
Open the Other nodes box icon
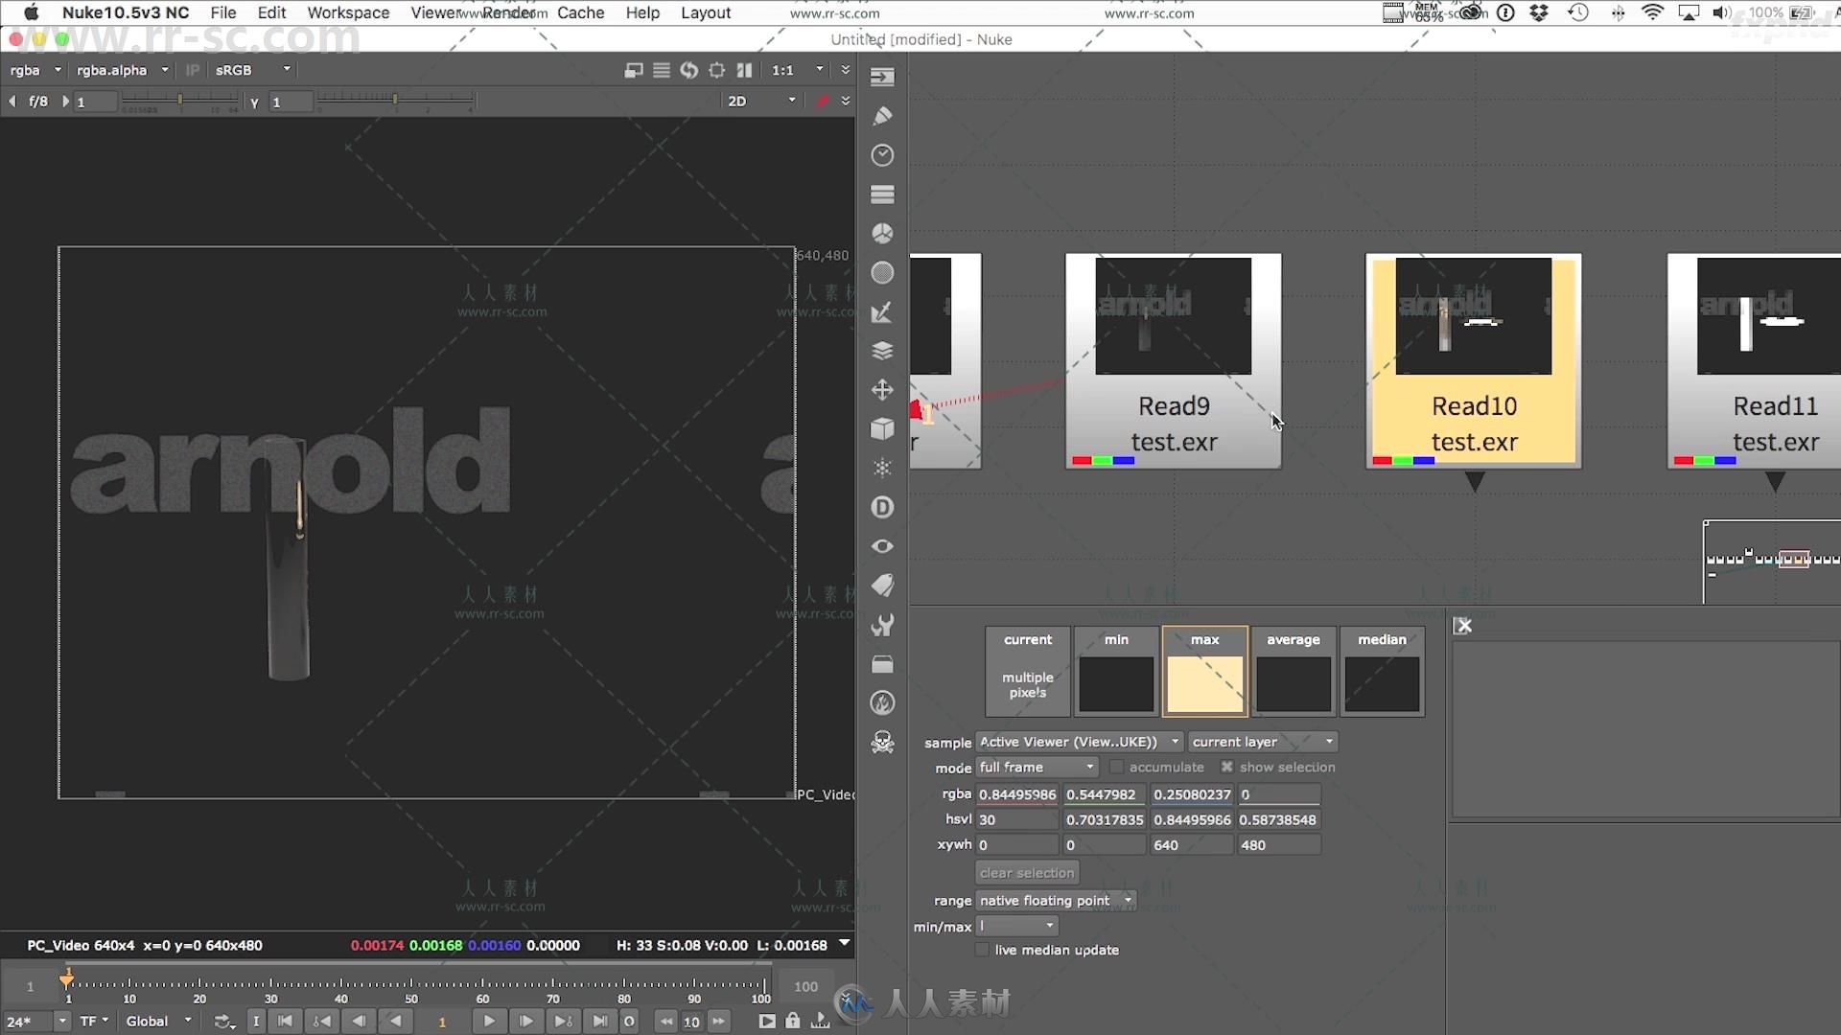(x=882, y=664)
